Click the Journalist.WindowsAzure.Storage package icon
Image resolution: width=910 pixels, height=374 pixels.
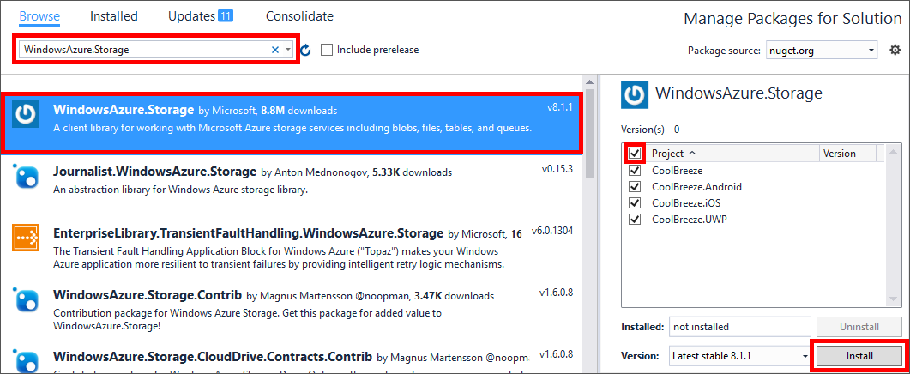[x=26, y=177]
